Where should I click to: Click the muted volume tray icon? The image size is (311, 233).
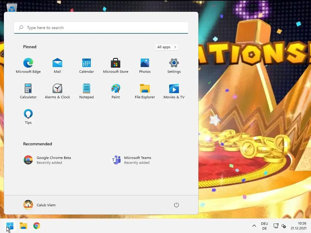click(x=284, y=226)
